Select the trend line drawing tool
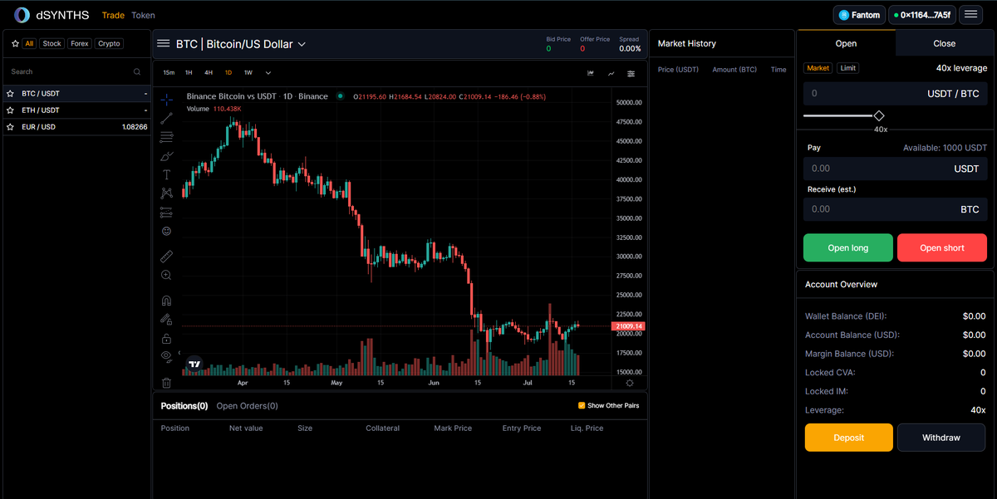Screen dimensions: 997x499 click(x=166, y=119)
